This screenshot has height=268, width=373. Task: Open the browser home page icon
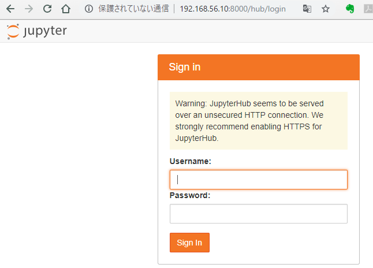(x=66, y=9)
